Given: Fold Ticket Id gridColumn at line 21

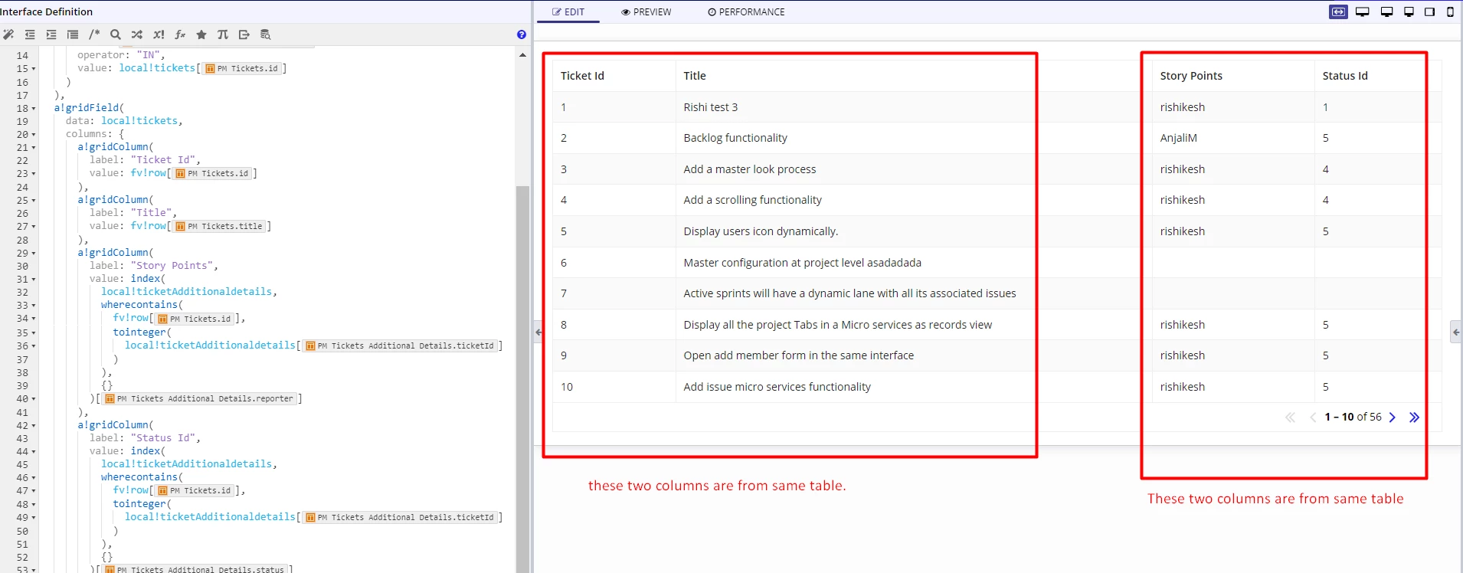Looking at the screenshot, I should (34, 148).
